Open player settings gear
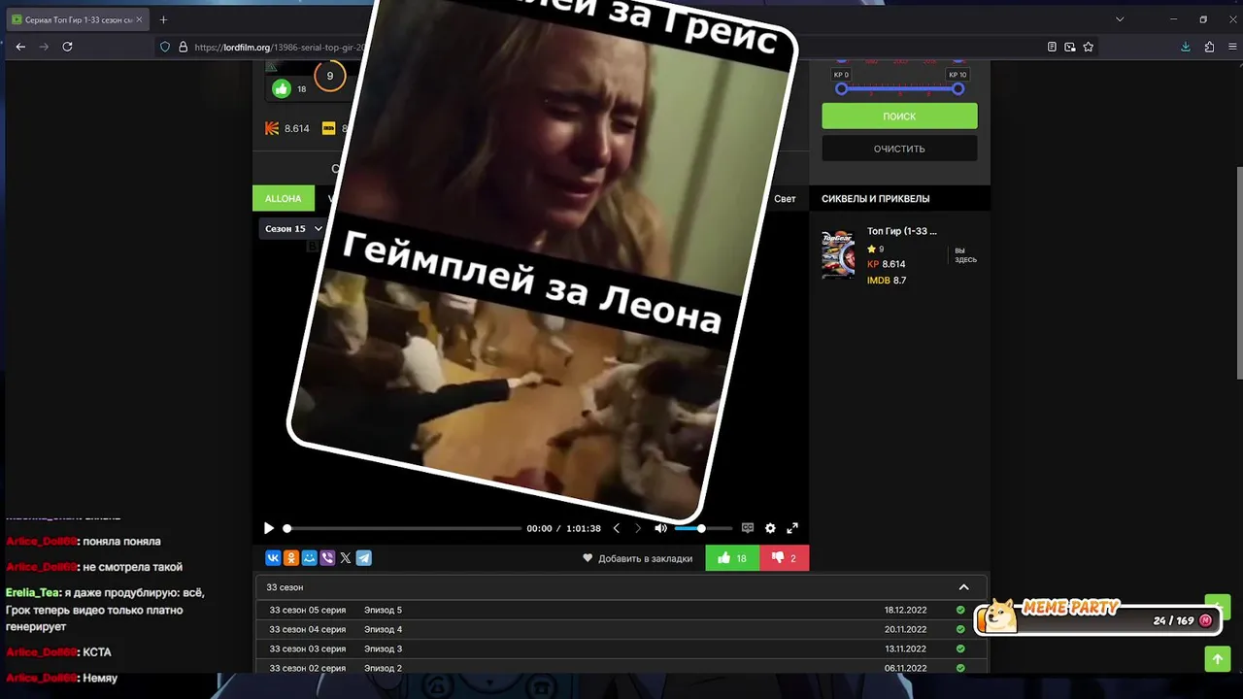The width and height of the screenshot is (1243, 699). [770, 528]
